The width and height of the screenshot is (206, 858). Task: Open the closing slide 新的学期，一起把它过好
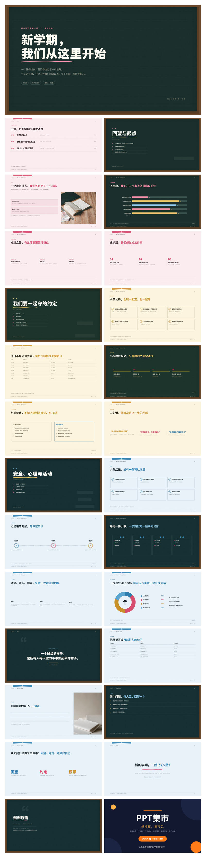(x=152, y=769)
